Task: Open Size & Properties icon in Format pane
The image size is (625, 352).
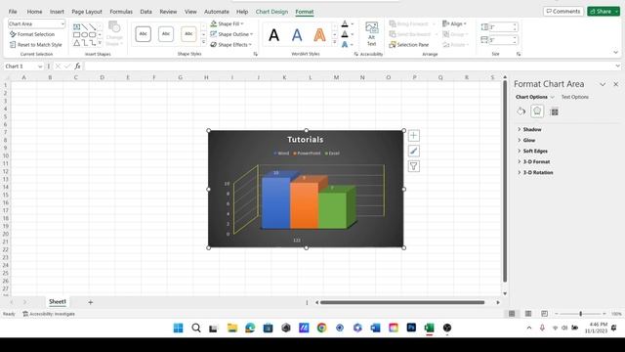Action: click(554, 111)
